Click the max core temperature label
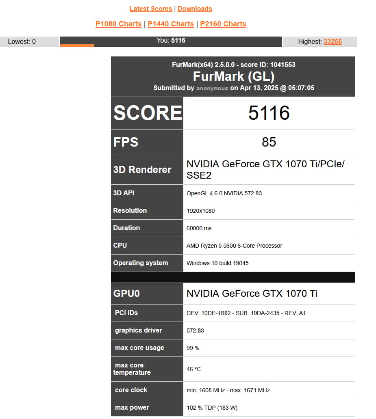The image size is (376, 419). tap(132, 369)
